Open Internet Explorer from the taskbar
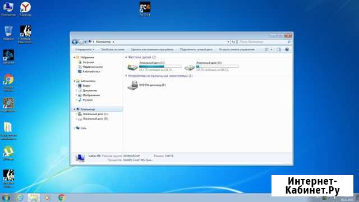This screenshot has height=202, width=359. tap(20, 198)
